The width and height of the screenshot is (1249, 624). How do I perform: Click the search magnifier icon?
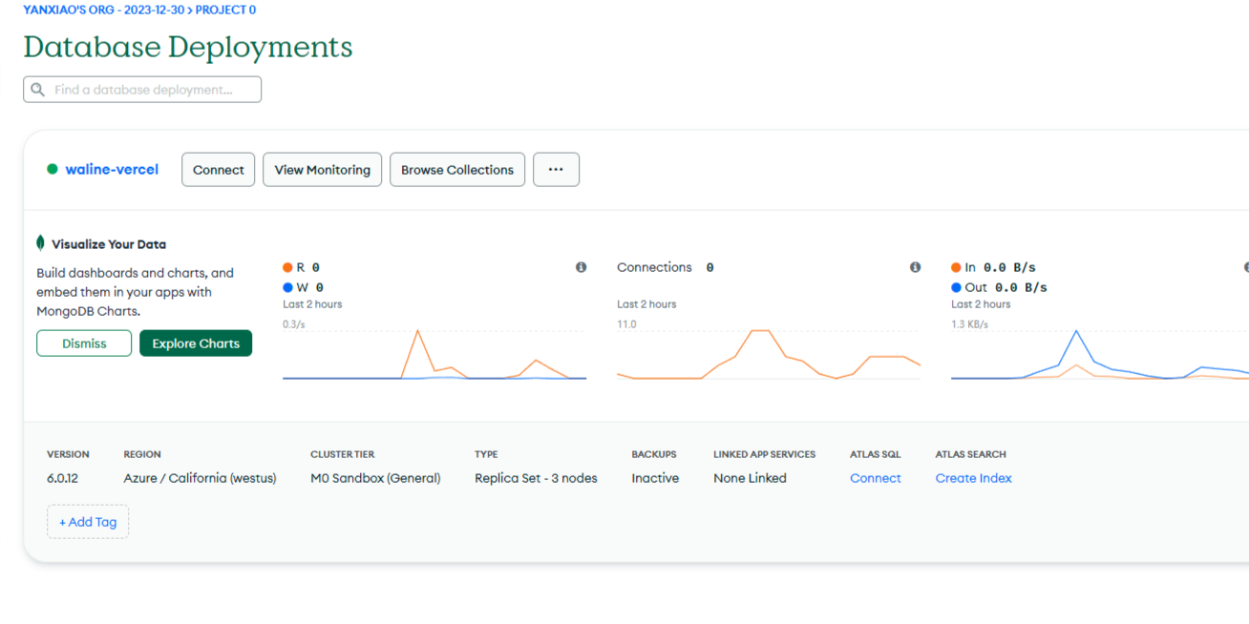(38, 90)
